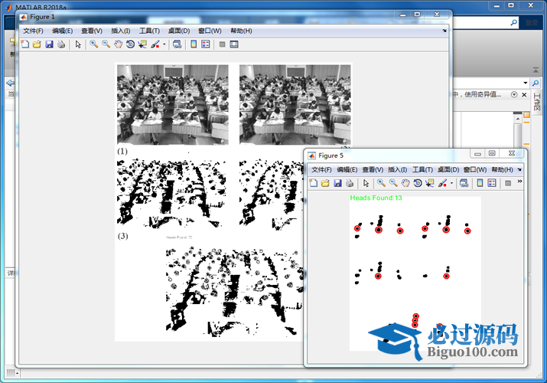Click Open File icon in Figure 5 toolbar
This screenshot has width=547, height=383.
tap(325, 183)
